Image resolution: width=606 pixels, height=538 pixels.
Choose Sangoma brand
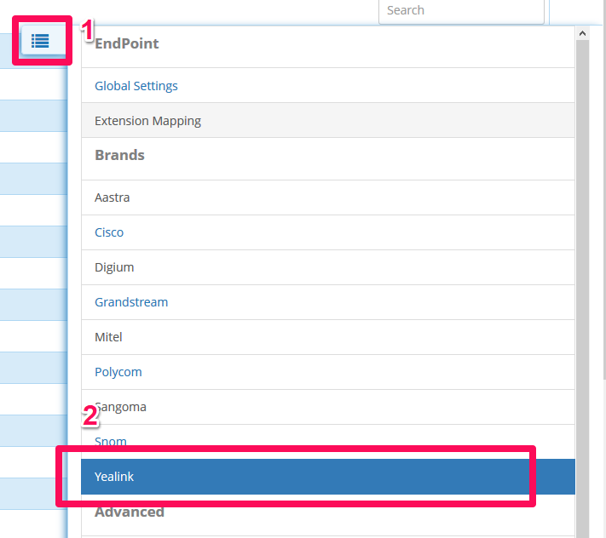[328, 407]
